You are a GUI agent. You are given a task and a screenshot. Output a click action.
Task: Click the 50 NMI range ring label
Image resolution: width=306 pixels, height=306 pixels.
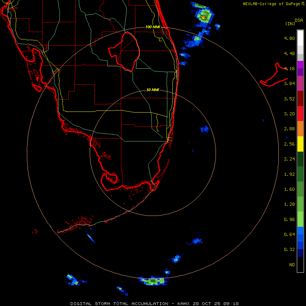click(153, 90)
